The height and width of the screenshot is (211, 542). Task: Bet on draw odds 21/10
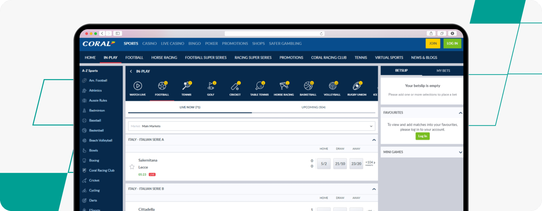(x=340, y=164)
